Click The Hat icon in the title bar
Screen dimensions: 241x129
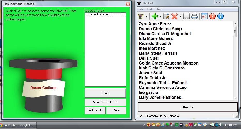[139, 3]
